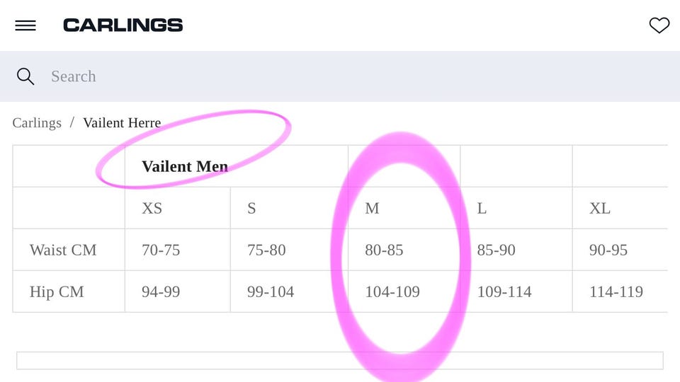Viewport: 680px width, 382px height.
Task: Select hip value 104-109
Action: (392, 291)
